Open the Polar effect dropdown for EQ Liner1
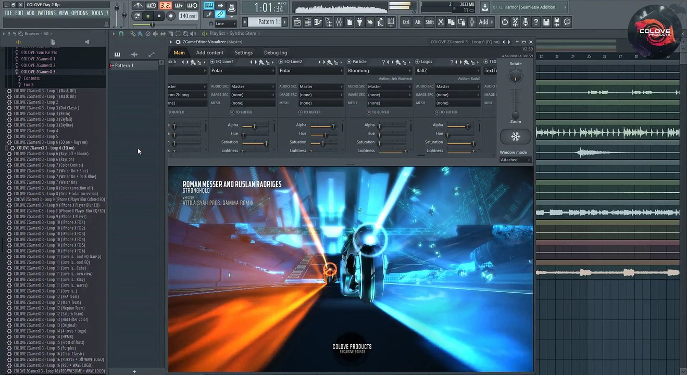687x375 pixels. (x=242, y=71)
